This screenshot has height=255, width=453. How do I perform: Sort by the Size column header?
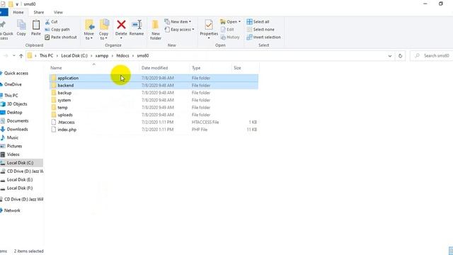click(x=237, y=68)
